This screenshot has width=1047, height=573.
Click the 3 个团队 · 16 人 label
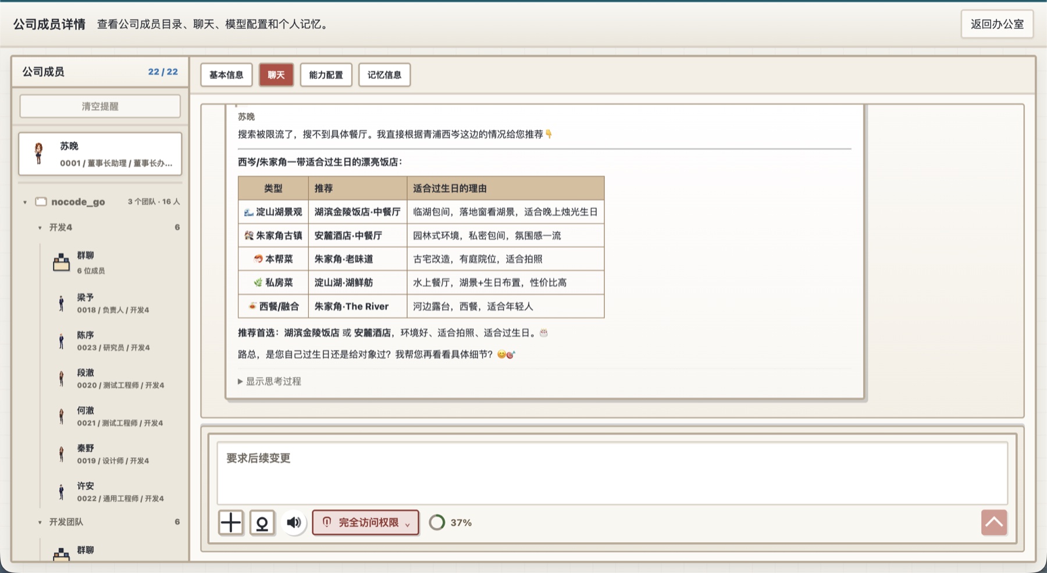(154, 202)
